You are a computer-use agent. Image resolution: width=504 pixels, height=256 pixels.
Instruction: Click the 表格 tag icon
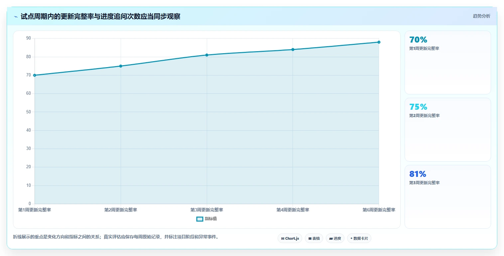(x=310, y=238)
